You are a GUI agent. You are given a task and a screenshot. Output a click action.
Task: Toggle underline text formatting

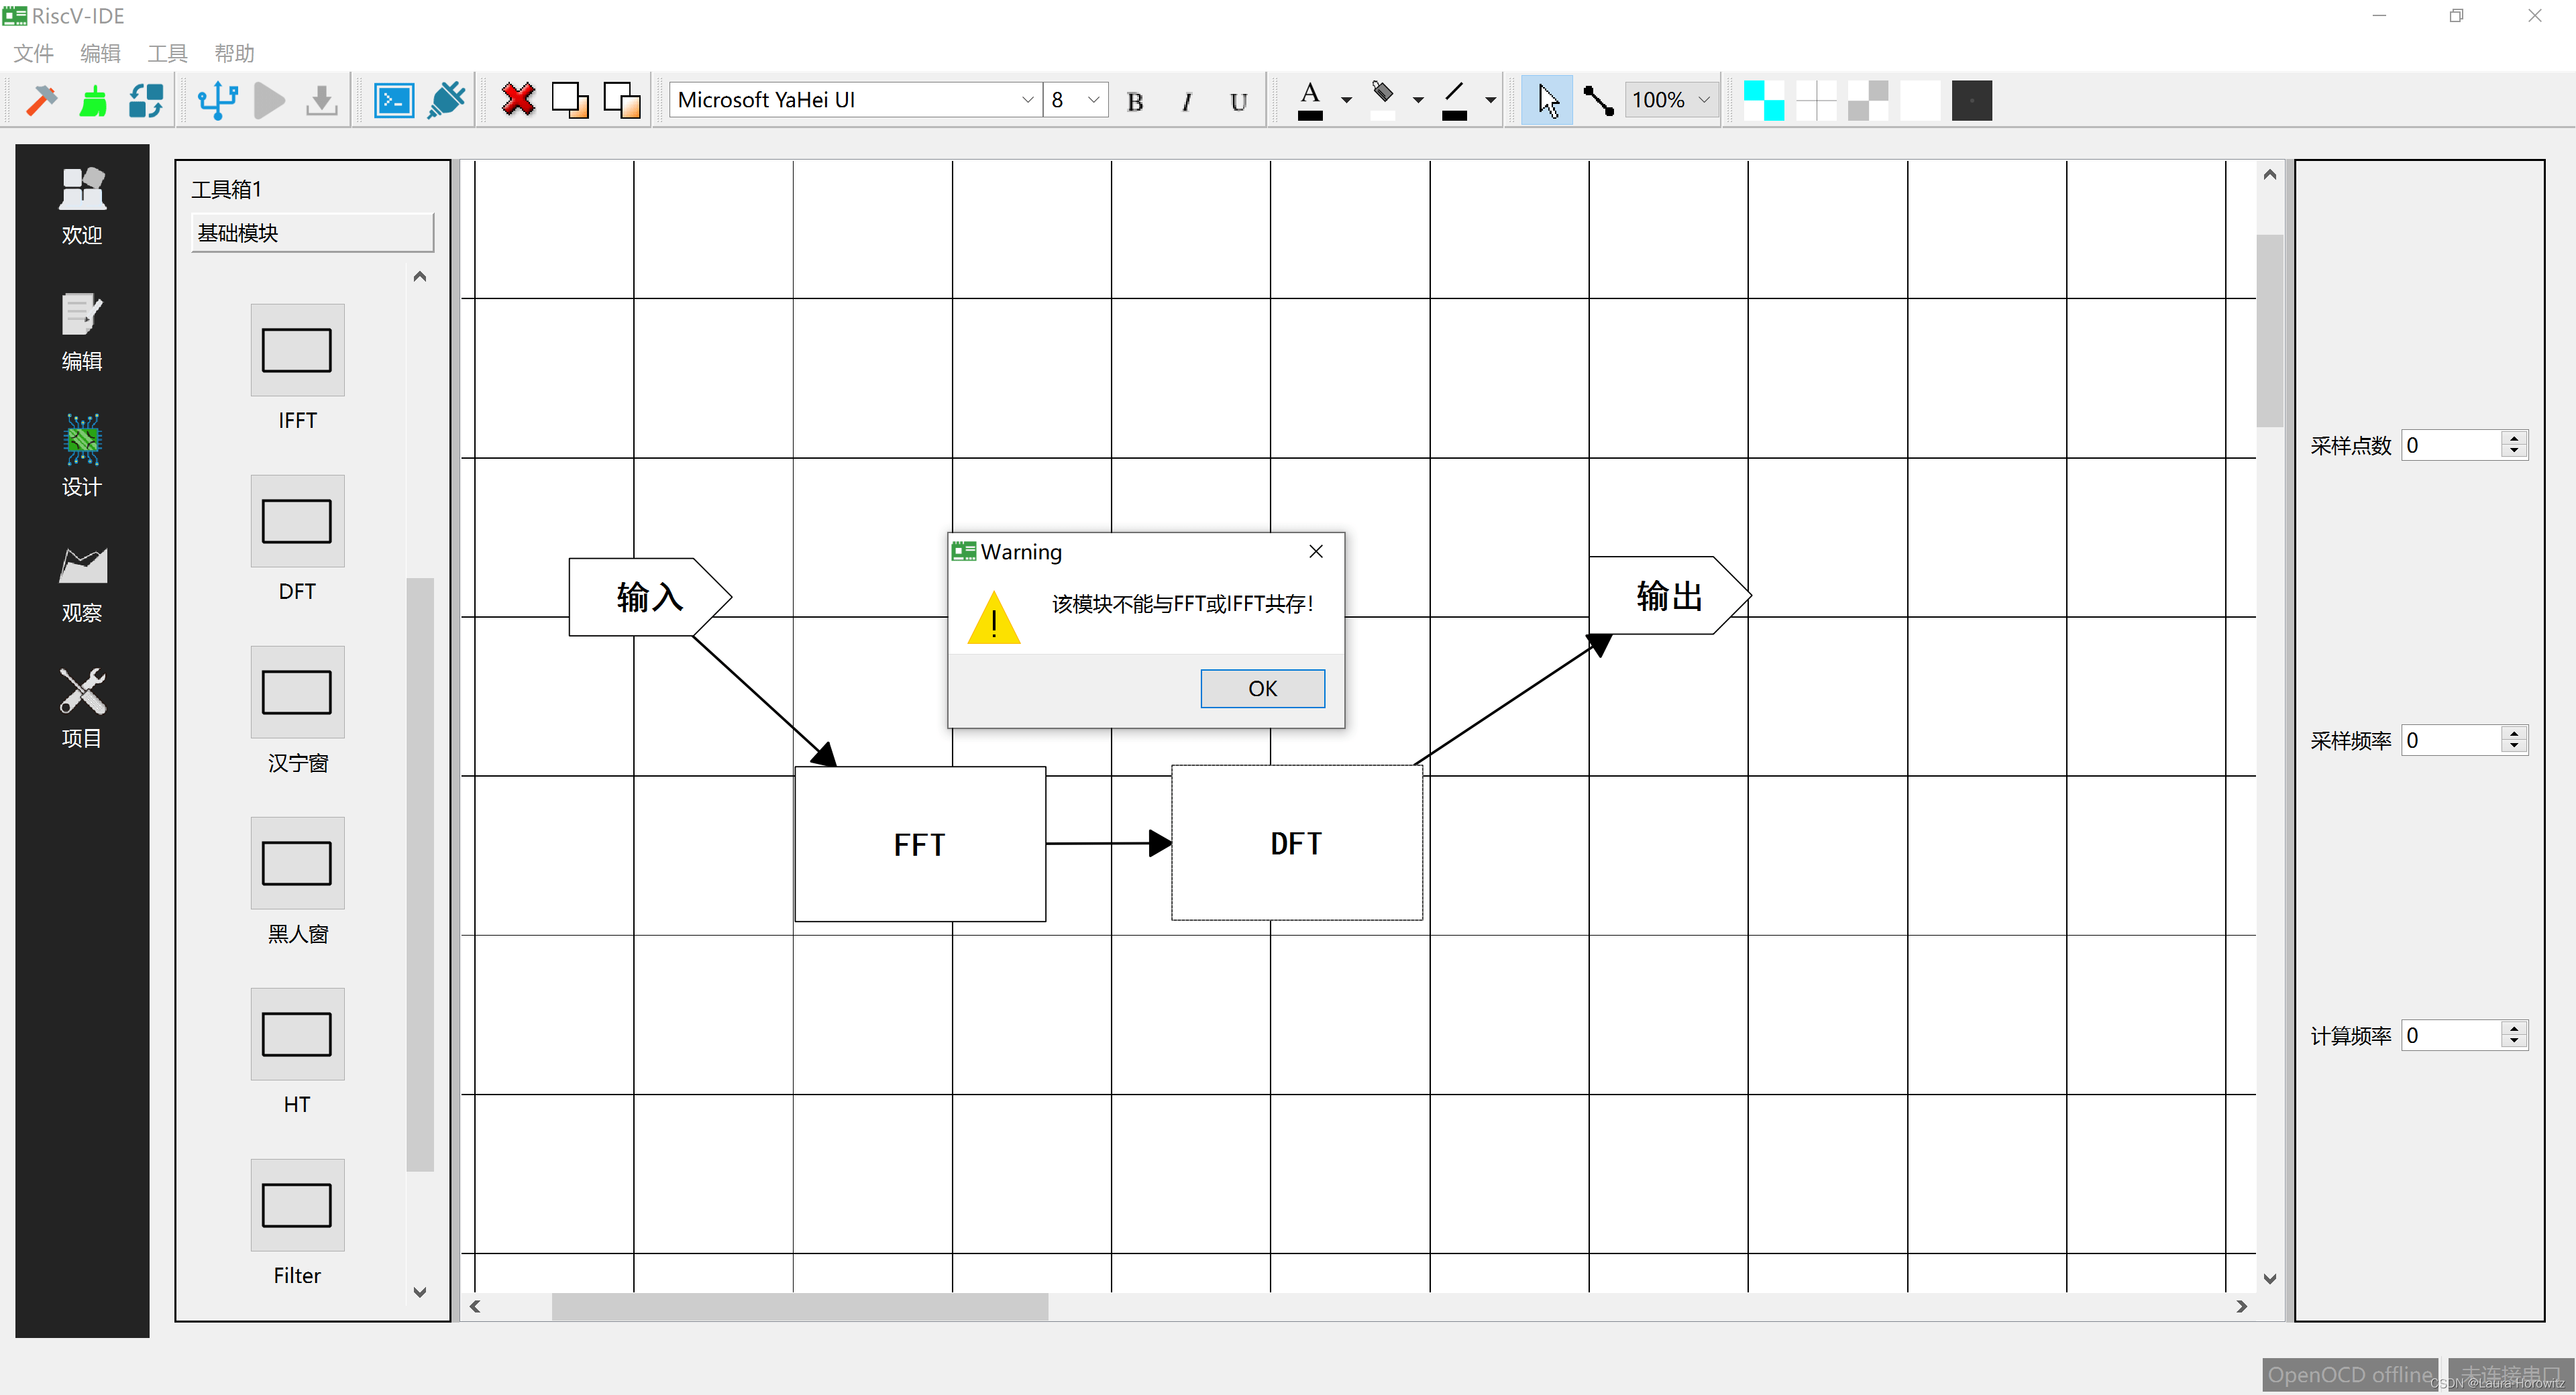pyautogui.click(x=1239, y=101)
